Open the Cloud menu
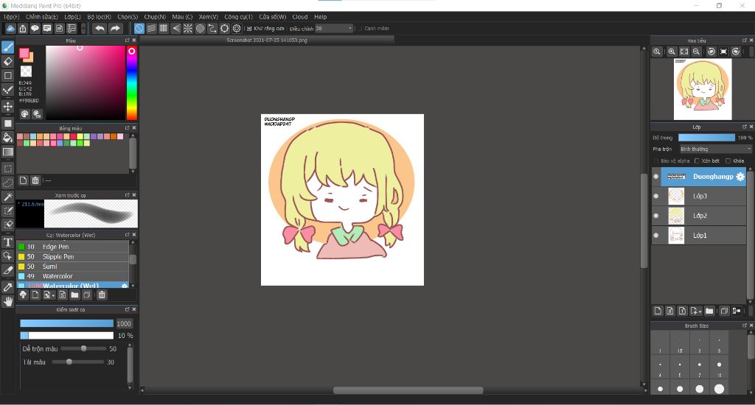 tap(300, 17)
